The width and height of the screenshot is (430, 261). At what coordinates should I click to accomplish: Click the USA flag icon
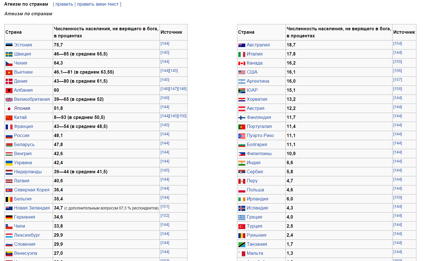coord(242,72)
